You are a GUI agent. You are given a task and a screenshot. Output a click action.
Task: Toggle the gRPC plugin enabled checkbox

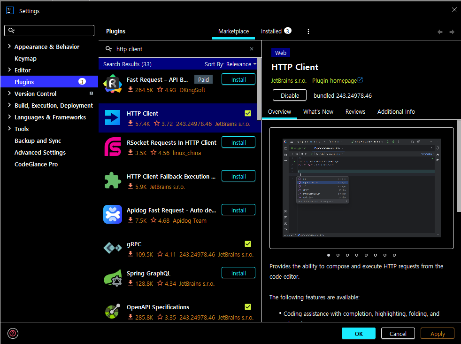coord(248,244)
